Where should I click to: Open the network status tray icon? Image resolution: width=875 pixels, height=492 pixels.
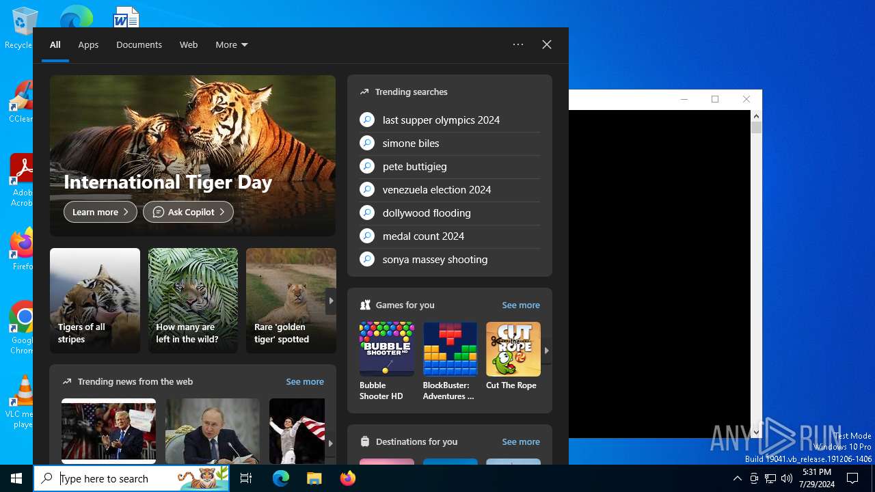pyautogui.click(x=770, y=478)
